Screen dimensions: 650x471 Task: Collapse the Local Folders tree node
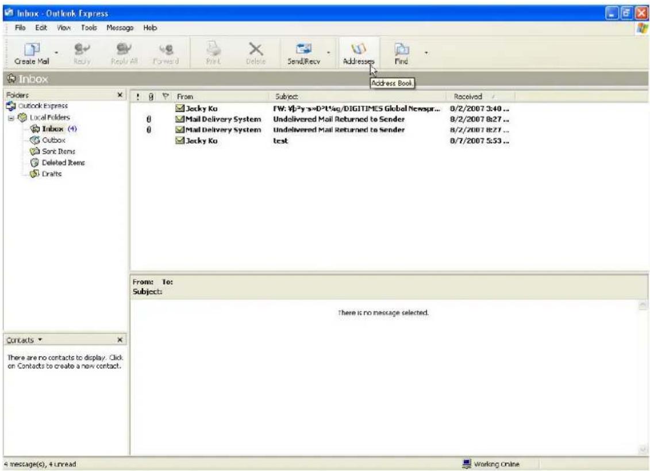tap(11, 118)
